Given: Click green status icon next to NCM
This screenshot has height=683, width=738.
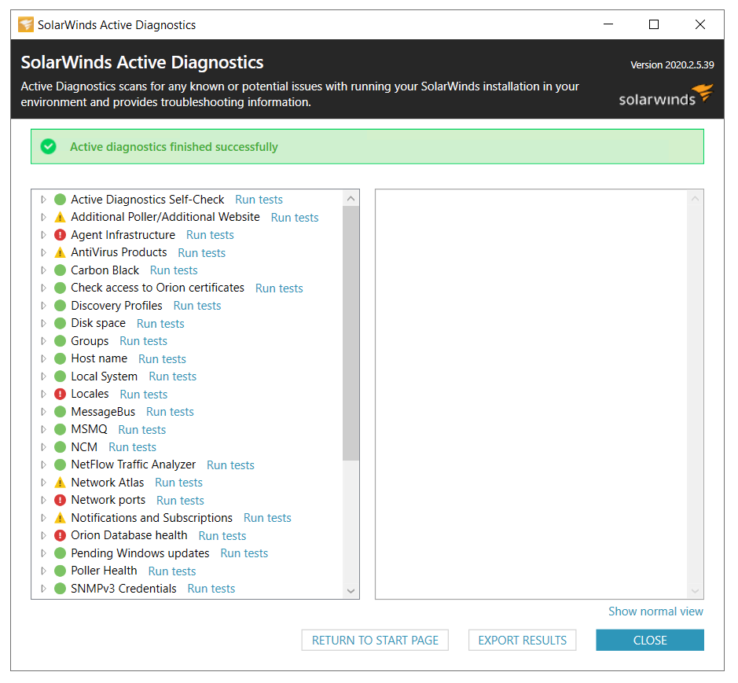Looking at the screenshot, I should point(60,447).
